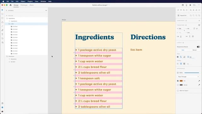Screen dimensions: 202x114
Task: Collapse the u-list group in layers
Action: point(9,24)
